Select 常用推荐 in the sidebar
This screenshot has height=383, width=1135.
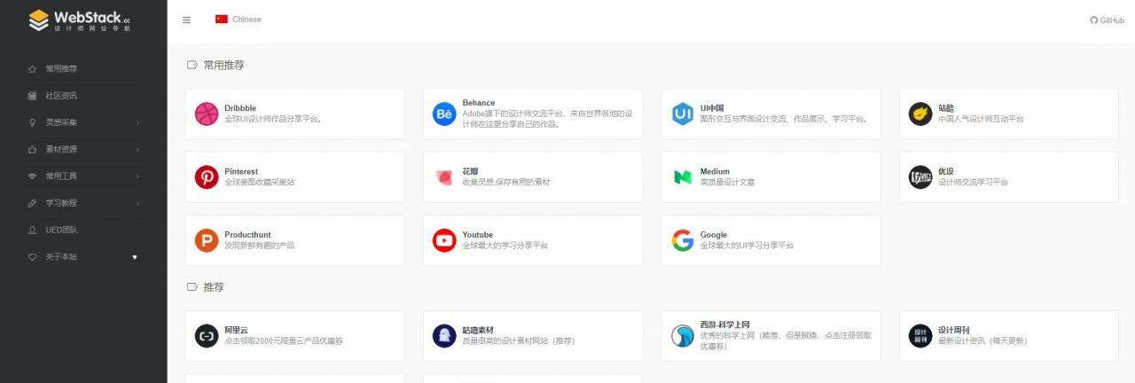[x=67, y=68]
